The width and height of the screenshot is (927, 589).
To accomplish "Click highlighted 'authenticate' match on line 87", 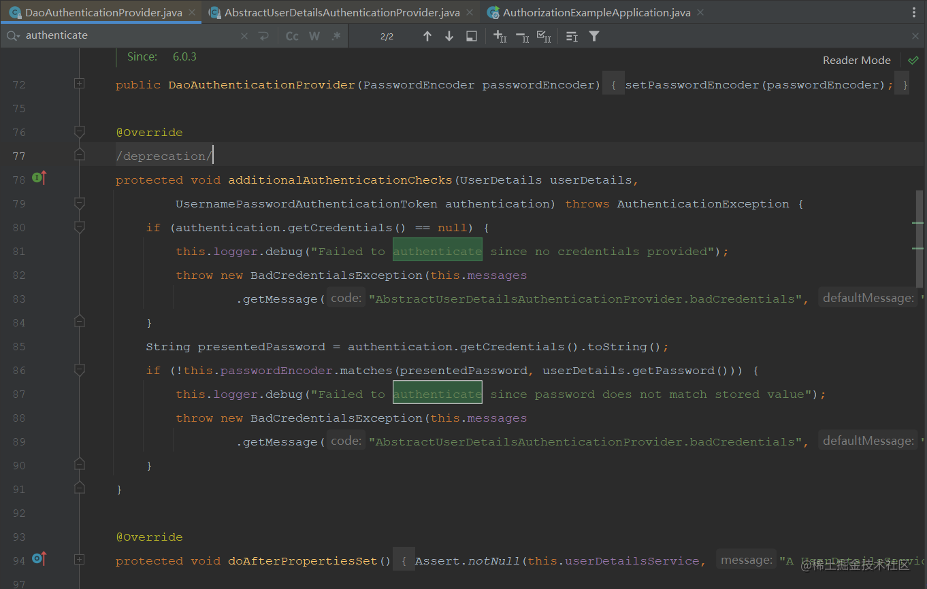I will [x=438, y=394].
